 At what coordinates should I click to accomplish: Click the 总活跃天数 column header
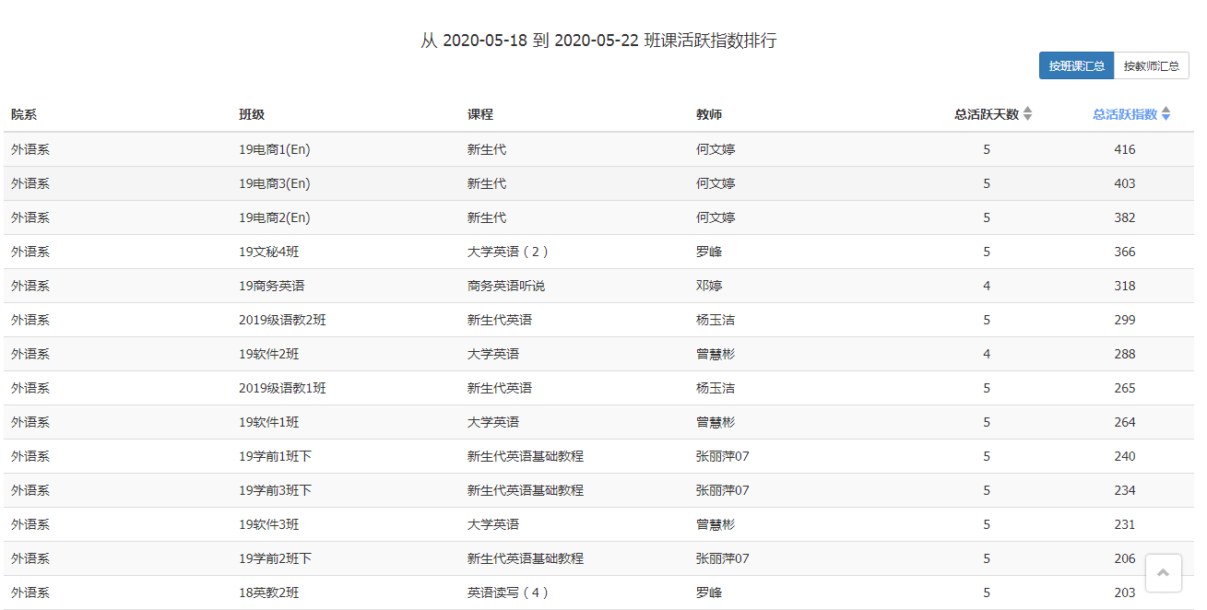pyautogui.click(x=987, y=114)
